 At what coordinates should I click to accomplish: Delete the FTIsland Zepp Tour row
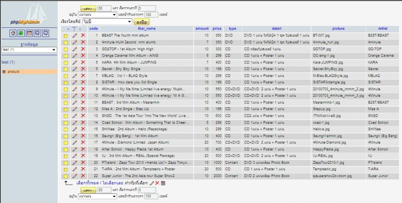coord(83,162)
